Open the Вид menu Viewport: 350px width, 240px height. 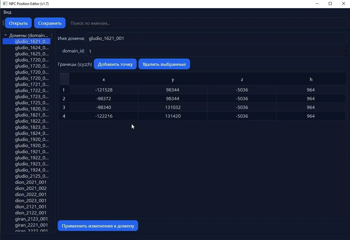[x=8, y=12]
